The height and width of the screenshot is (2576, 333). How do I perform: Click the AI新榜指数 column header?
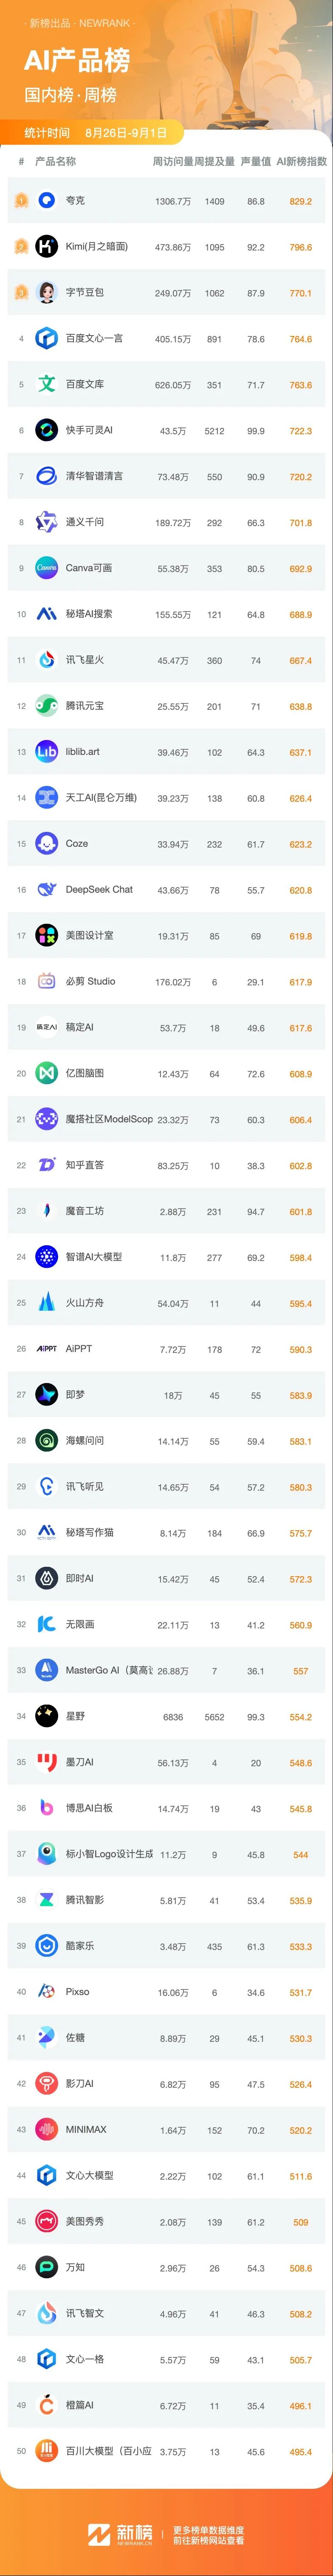point(302,161)
